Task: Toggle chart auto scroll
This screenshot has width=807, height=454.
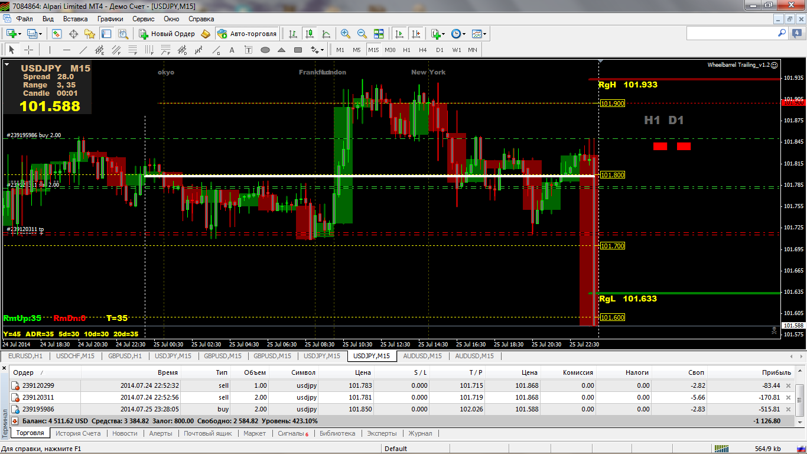Action: coord(399,34)
